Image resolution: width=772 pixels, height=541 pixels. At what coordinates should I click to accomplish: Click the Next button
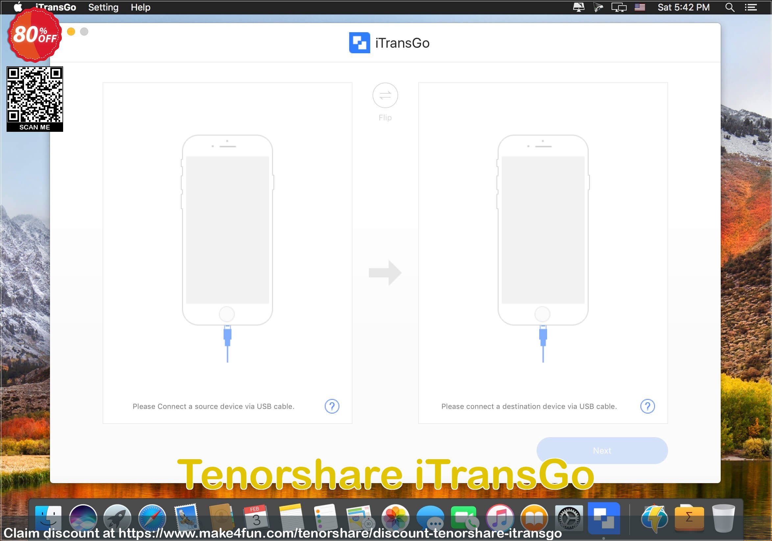pyautogui.click(x=602, y=450)
